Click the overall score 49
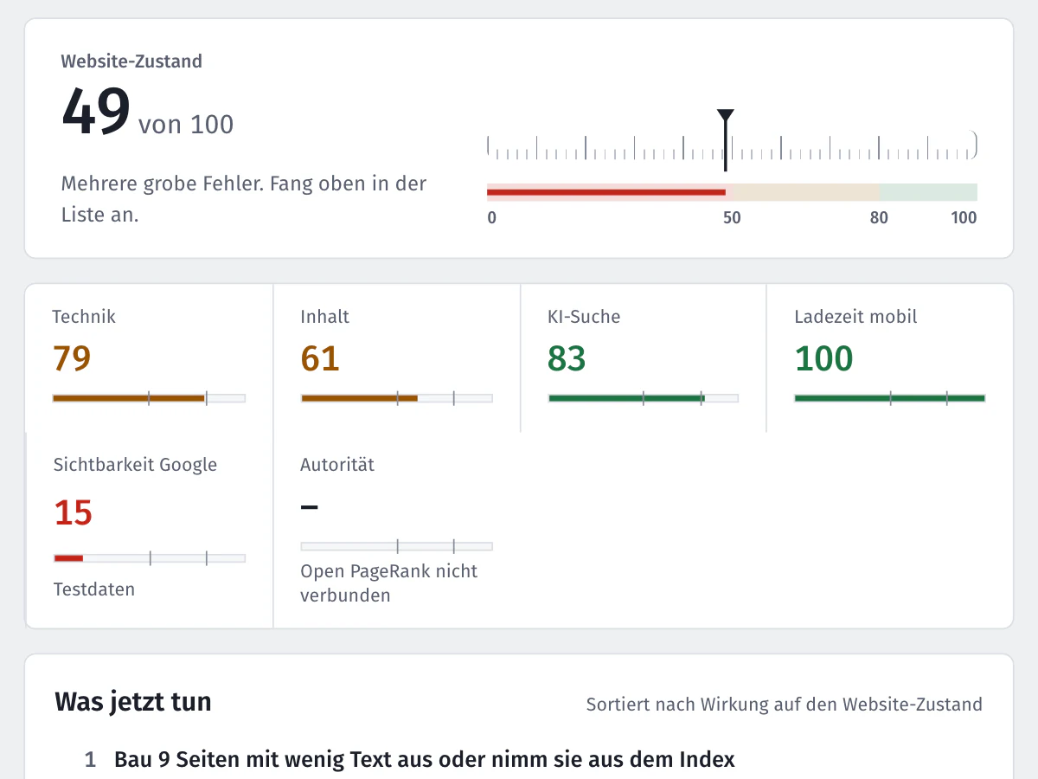Image resolution: width=1038 pixels, height=779 pixels. [x=96, y=113]
